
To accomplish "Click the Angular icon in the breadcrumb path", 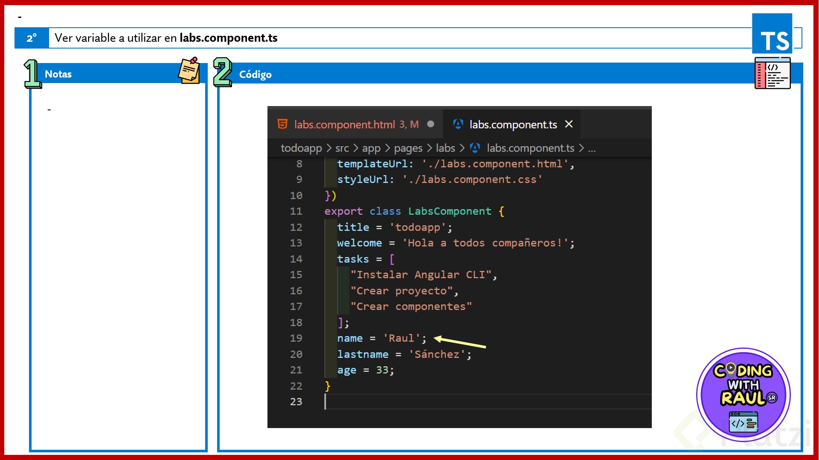I will 475,148.
